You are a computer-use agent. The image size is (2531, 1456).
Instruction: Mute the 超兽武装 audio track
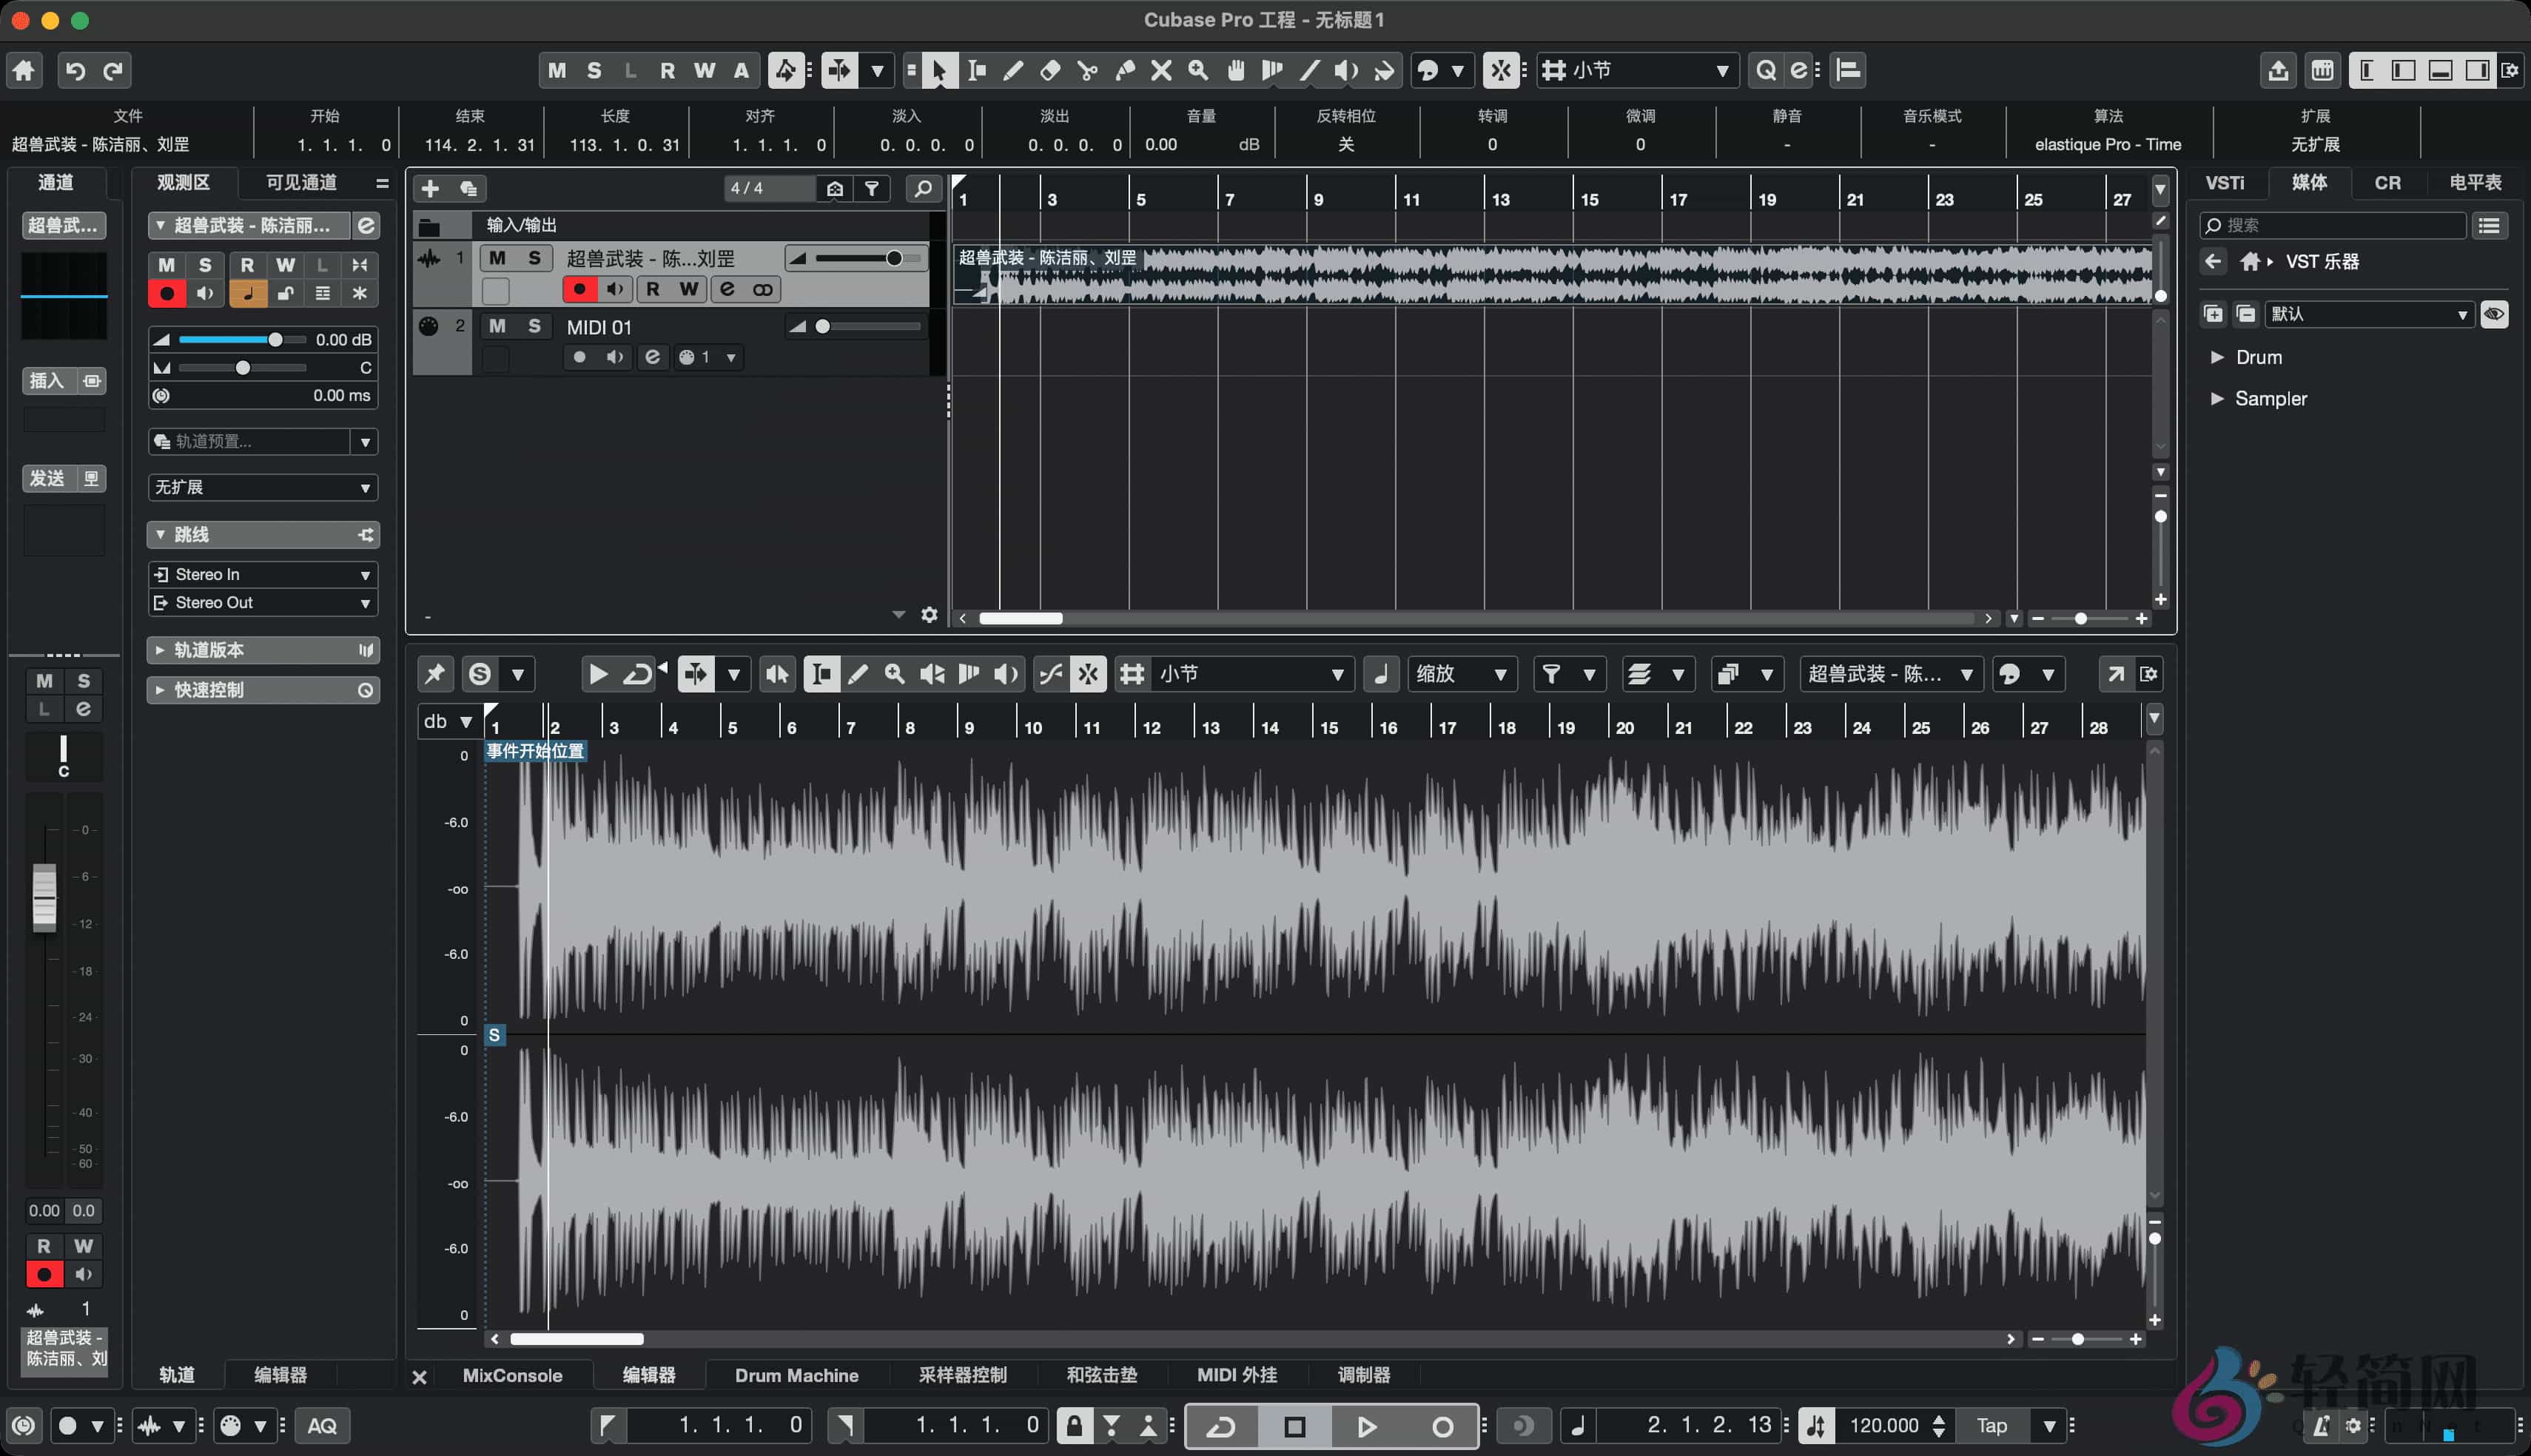(x=497, y=258)
